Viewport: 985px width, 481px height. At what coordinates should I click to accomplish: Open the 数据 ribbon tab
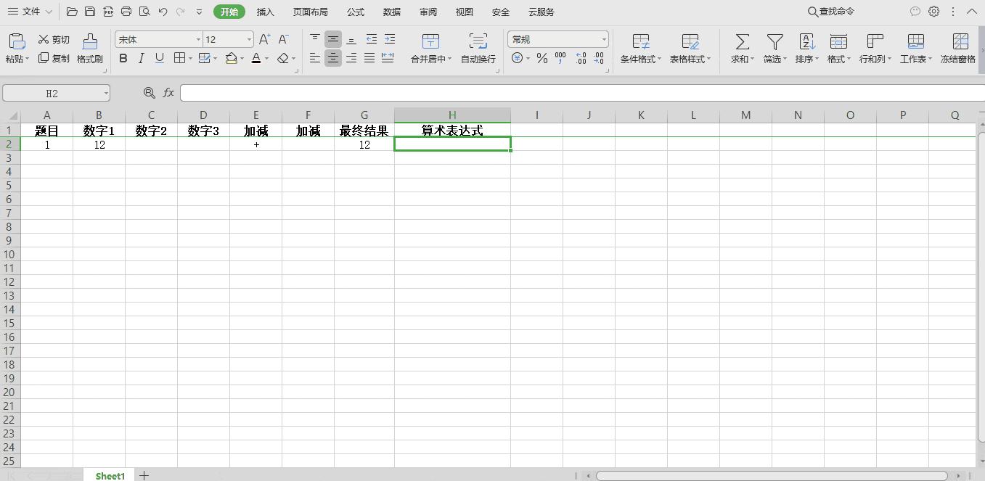point(391,12)
